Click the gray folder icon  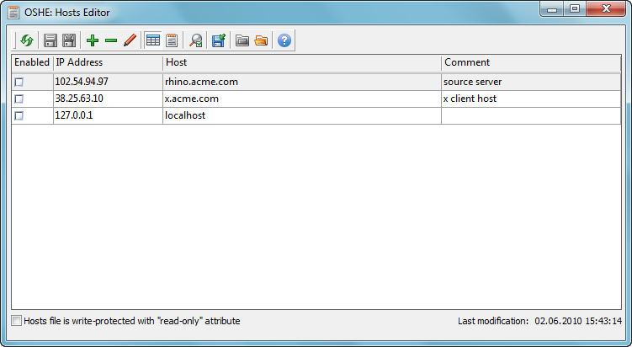pyautogui.click(x=242, y=40)
